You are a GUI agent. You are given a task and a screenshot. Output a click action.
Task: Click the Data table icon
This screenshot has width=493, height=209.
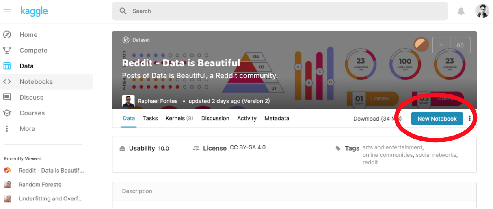pyautogui.click(x=7, y=66)
